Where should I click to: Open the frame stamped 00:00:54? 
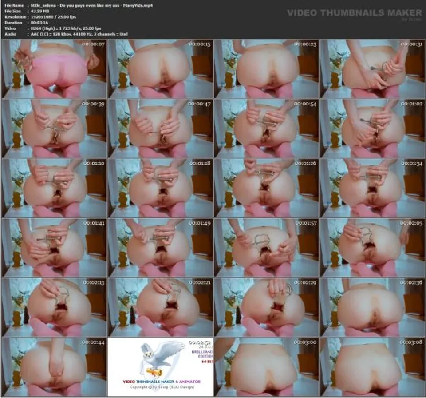point(267,128)
